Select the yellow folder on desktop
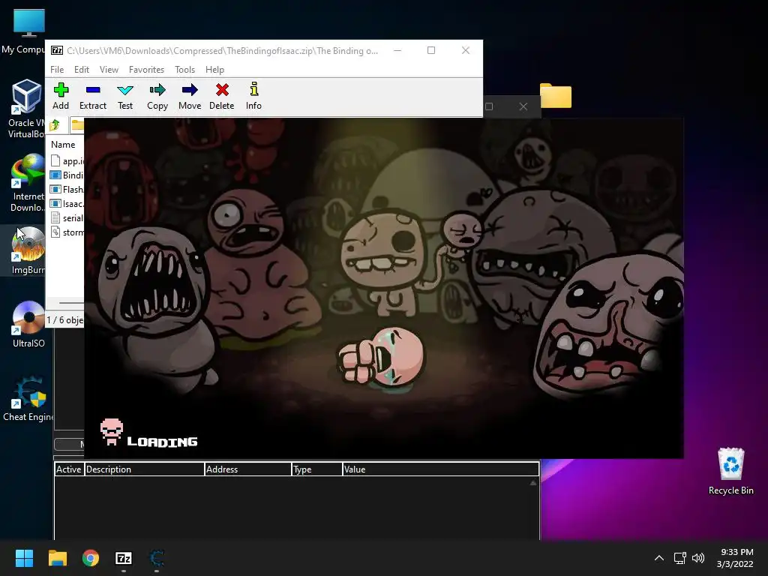Screen dimensions: 768x576 [556, 95]
